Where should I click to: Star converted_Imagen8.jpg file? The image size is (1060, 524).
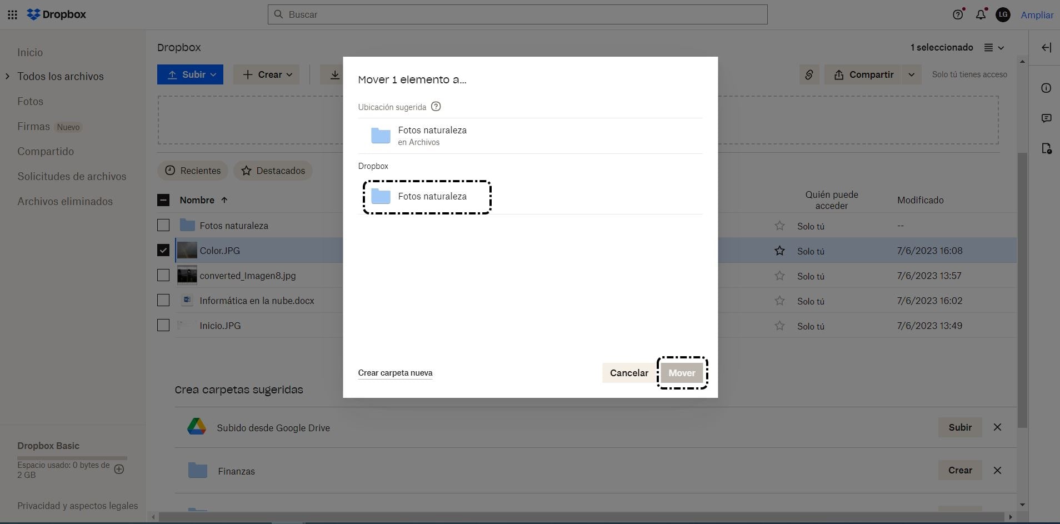[779, 276]
